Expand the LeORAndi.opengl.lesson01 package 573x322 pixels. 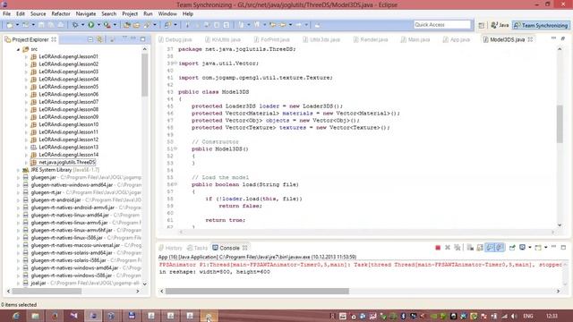coord(26,57)
